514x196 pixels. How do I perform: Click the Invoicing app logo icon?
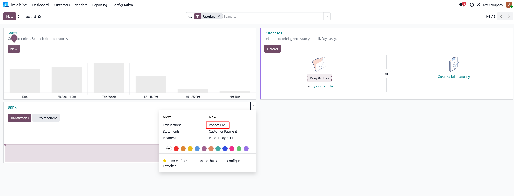click(6, 5)
